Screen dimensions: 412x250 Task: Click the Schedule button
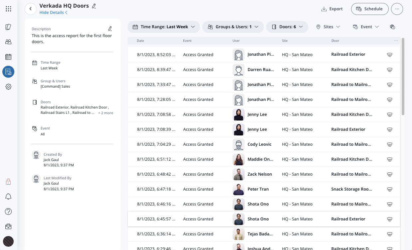[x=369, y=9]
